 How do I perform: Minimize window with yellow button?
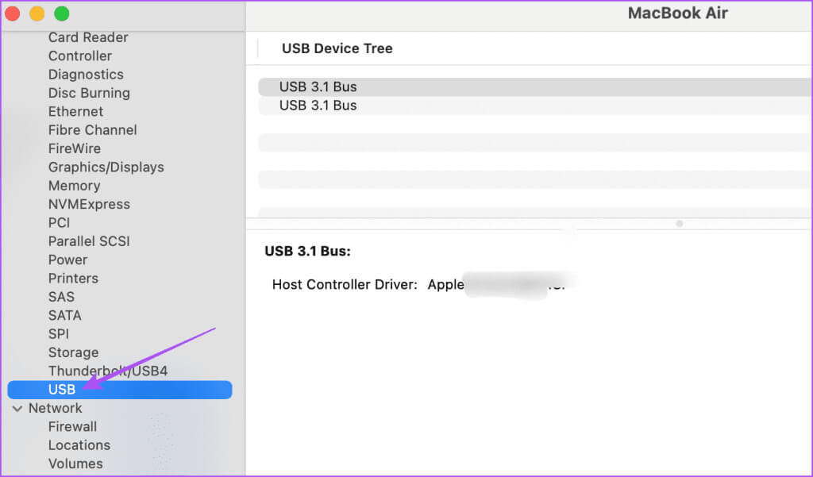[37, 13]
